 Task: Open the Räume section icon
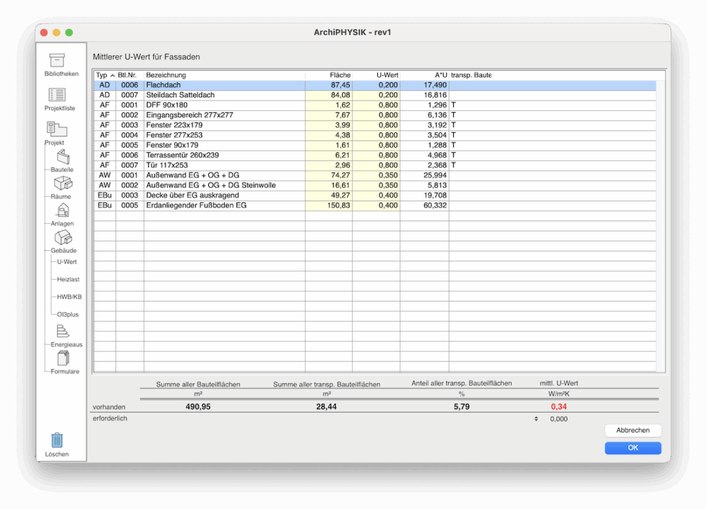(63, 183)
